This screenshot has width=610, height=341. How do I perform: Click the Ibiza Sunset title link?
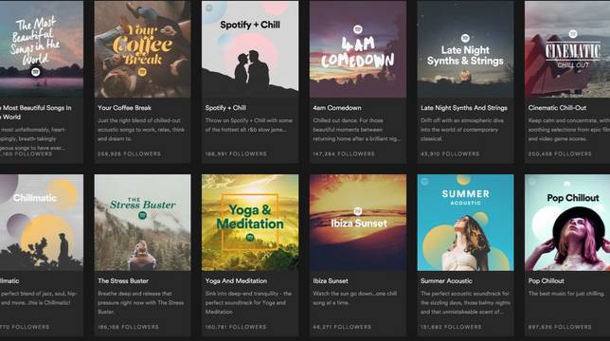pyautogui.click(x=331, y=280)
